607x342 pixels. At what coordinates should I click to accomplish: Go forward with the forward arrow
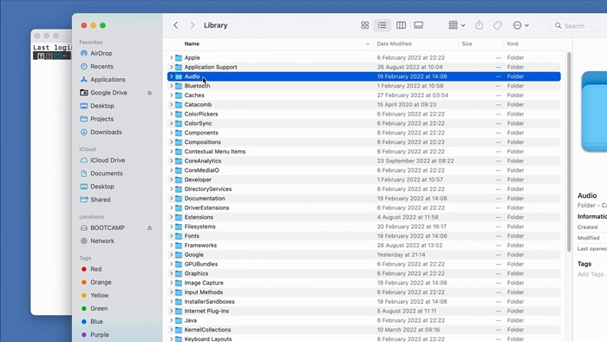tap(192, 25)
